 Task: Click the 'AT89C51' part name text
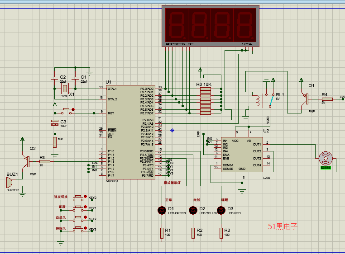pyautogui.click(x=112, y=181)
